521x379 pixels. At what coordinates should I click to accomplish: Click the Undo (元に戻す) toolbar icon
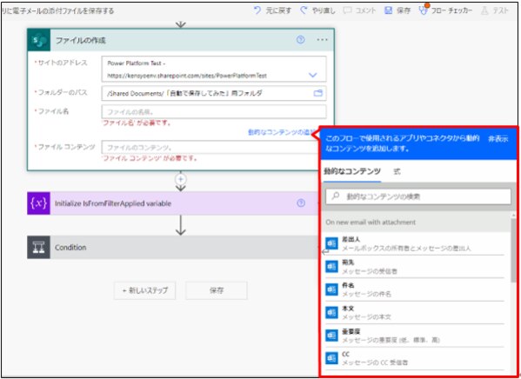pyautogui.click(x=257, y=10)
